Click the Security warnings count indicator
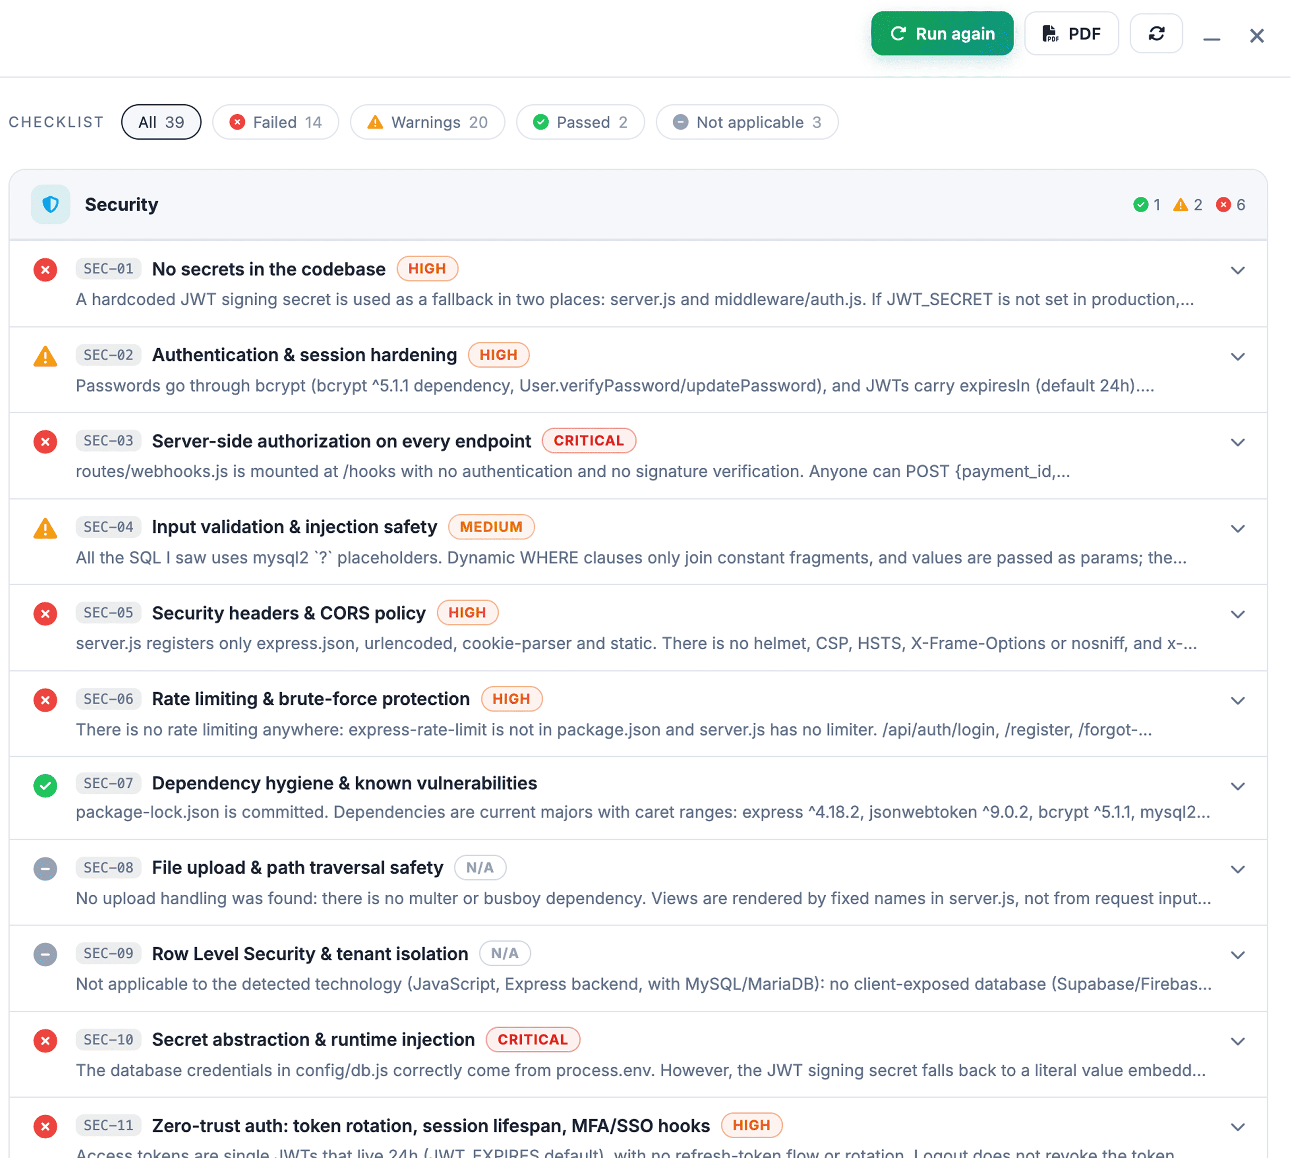This screenshot has width=1291, height=1172. (1188, 204)
